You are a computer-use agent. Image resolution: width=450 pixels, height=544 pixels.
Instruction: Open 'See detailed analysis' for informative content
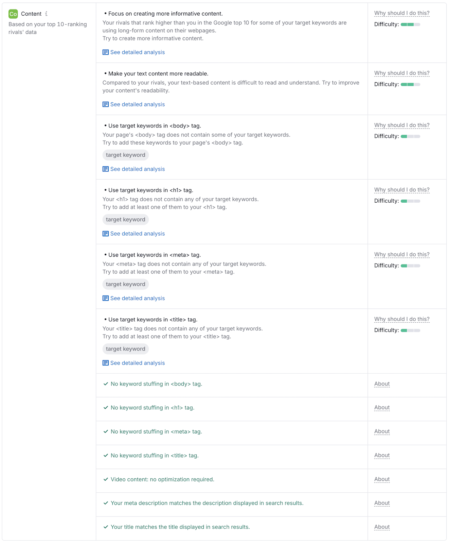tap(137, 52)
